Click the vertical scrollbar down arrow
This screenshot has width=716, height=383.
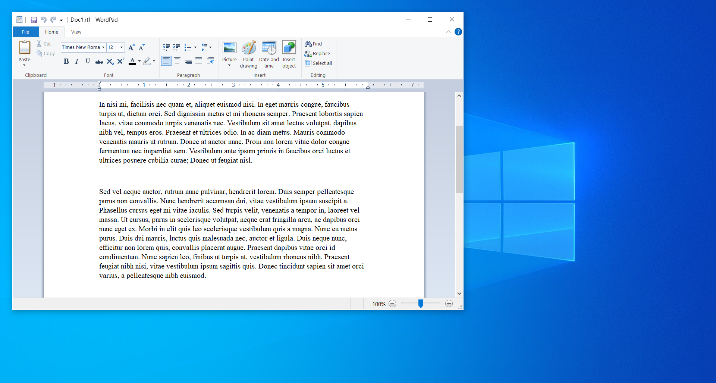point(459,293)
